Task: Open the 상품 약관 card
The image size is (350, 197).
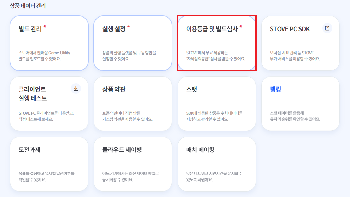Action: tap(133, 104)
